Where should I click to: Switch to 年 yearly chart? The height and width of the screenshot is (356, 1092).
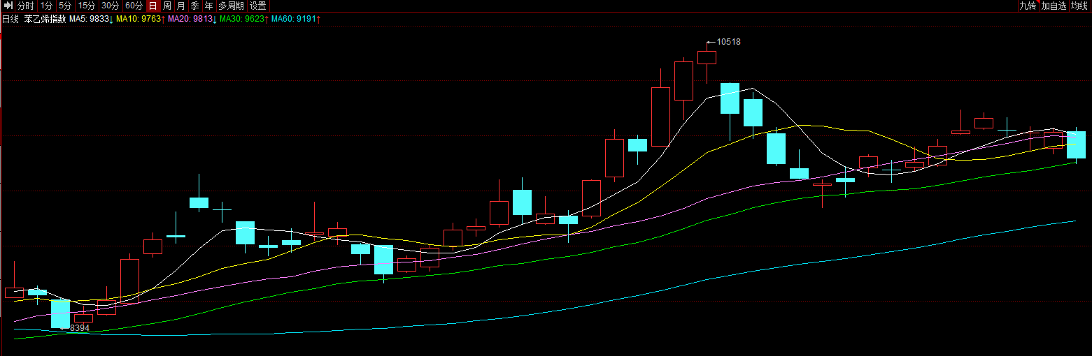click(209, 6)
